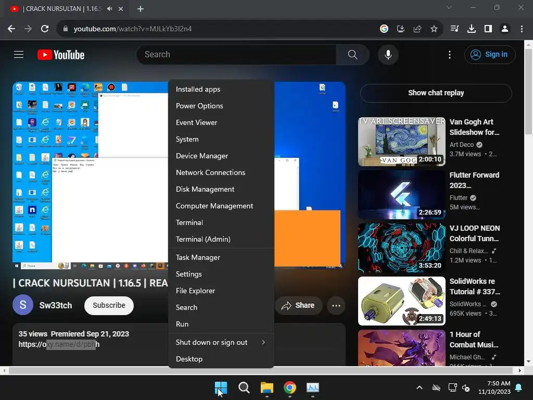533x400 pixels.
Task: Subscribe to the Sw33tch channel
Action: click(x=109, y=305)
